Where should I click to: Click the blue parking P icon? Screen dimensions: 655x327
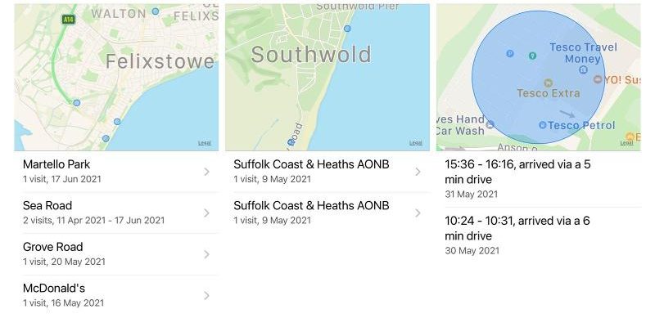(510, 54)
